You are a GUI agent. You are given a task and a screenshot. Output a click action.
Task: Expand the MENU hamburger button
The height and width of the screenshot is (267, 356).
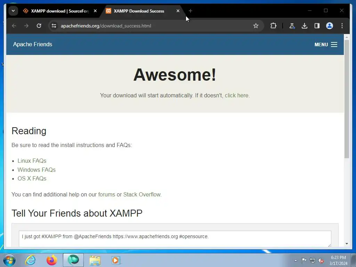click(326, 44)
